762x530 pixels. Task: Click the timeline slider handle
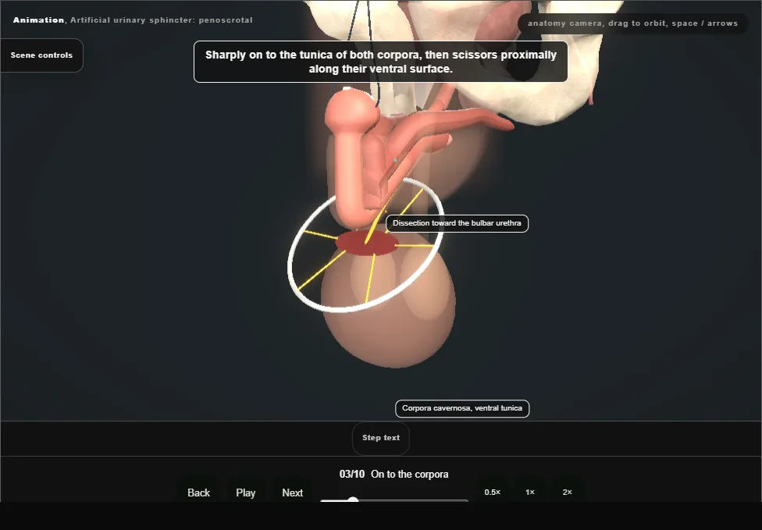click(353, 500)
